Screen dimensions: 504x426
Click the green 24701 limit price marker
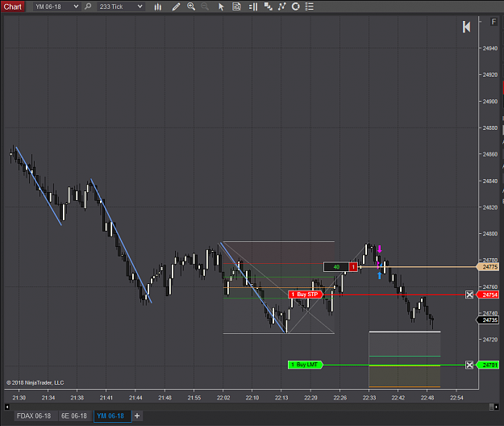click(488, 365)
